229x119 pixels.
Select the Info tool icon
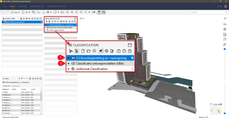tap(23, 12)
